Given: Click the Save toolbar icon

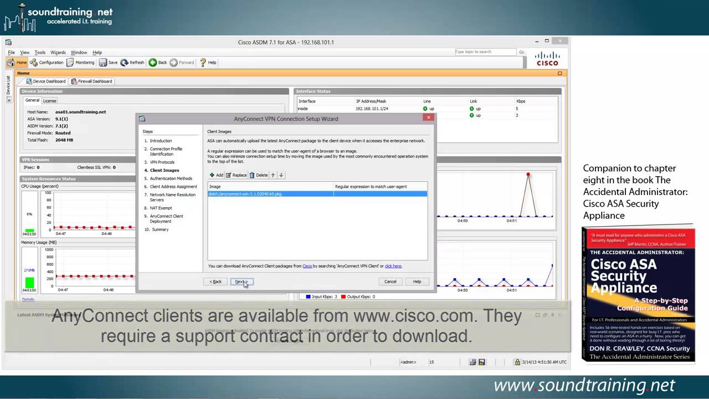Looking at the screenshot, I should point(103,63).
